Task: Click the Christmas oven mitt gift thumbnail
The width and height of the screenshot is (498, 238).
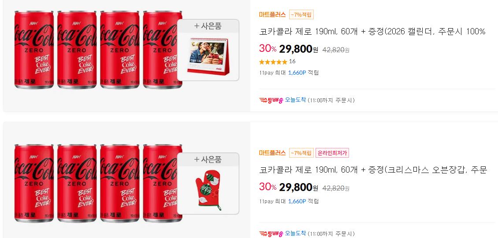Action: (208, 190)
